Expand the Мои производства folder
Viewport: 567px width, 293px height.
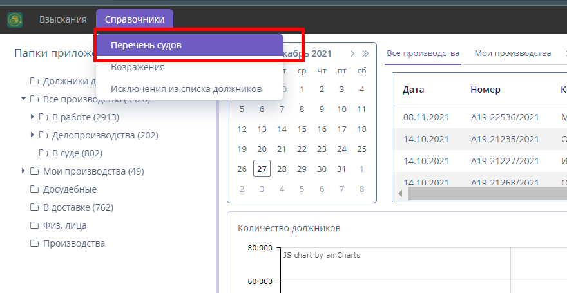coord(24,171)
